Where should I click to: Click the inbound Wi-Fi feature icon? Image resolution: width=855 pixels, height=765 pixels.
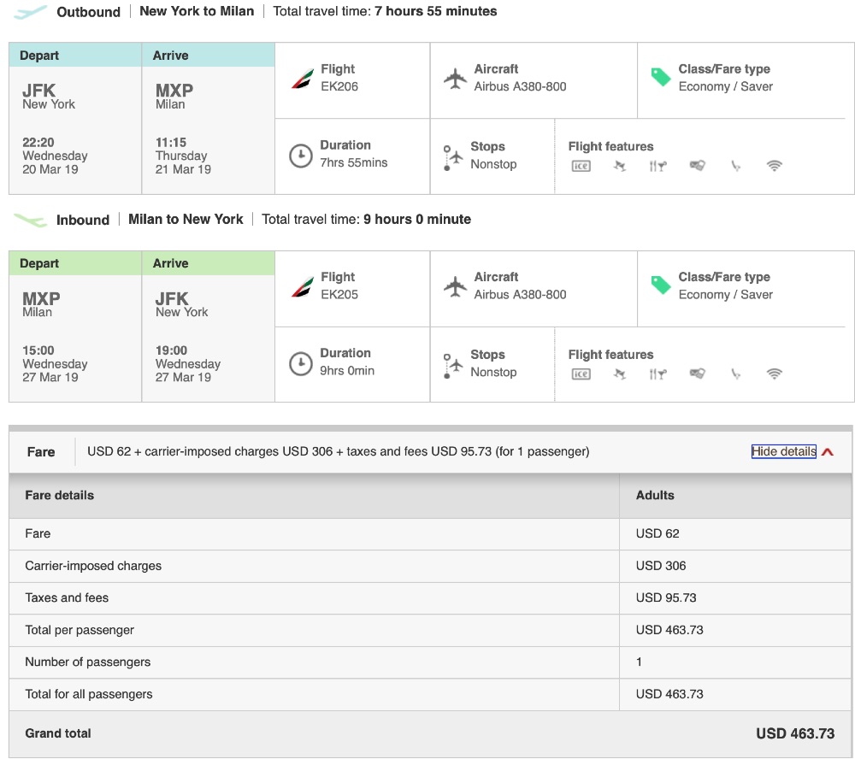point(775,374)
